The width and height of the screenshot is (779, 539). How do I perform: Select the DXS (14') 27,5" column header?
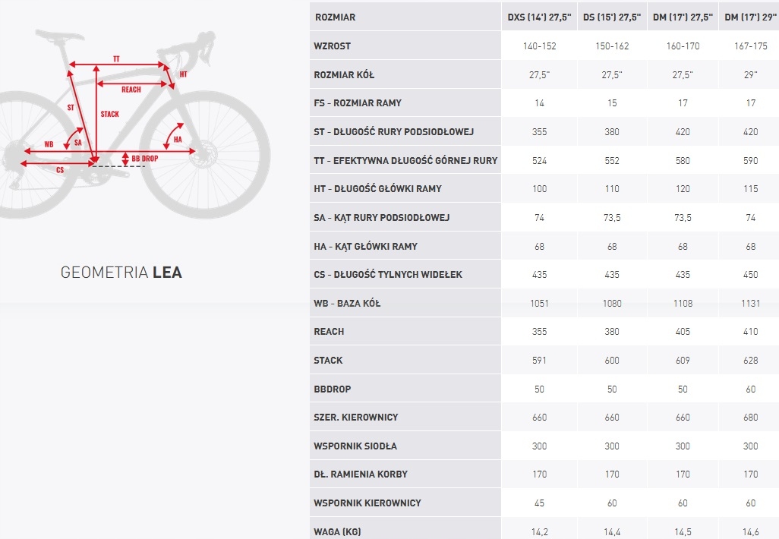click(539, 17)
